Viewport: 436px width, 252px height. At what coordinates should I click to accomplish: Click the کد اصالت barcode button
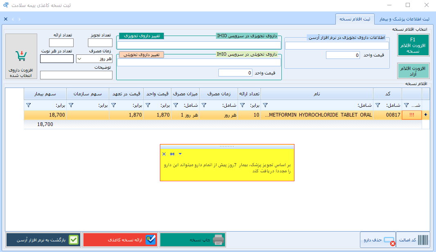(x=413, y=240)
